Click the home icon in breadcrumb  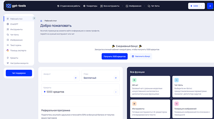click(41, 21)
